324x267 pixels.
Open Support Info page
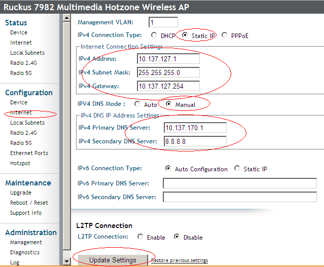coord(26,213)
